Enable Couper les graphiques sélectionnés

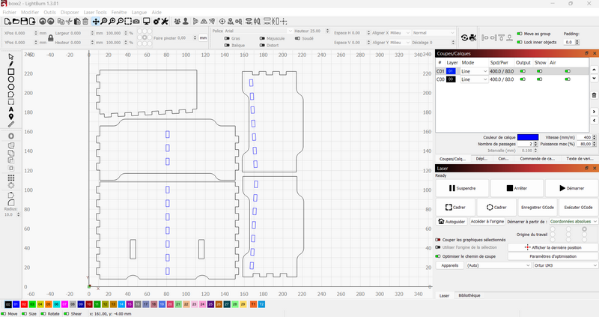(x=438, y=239)
